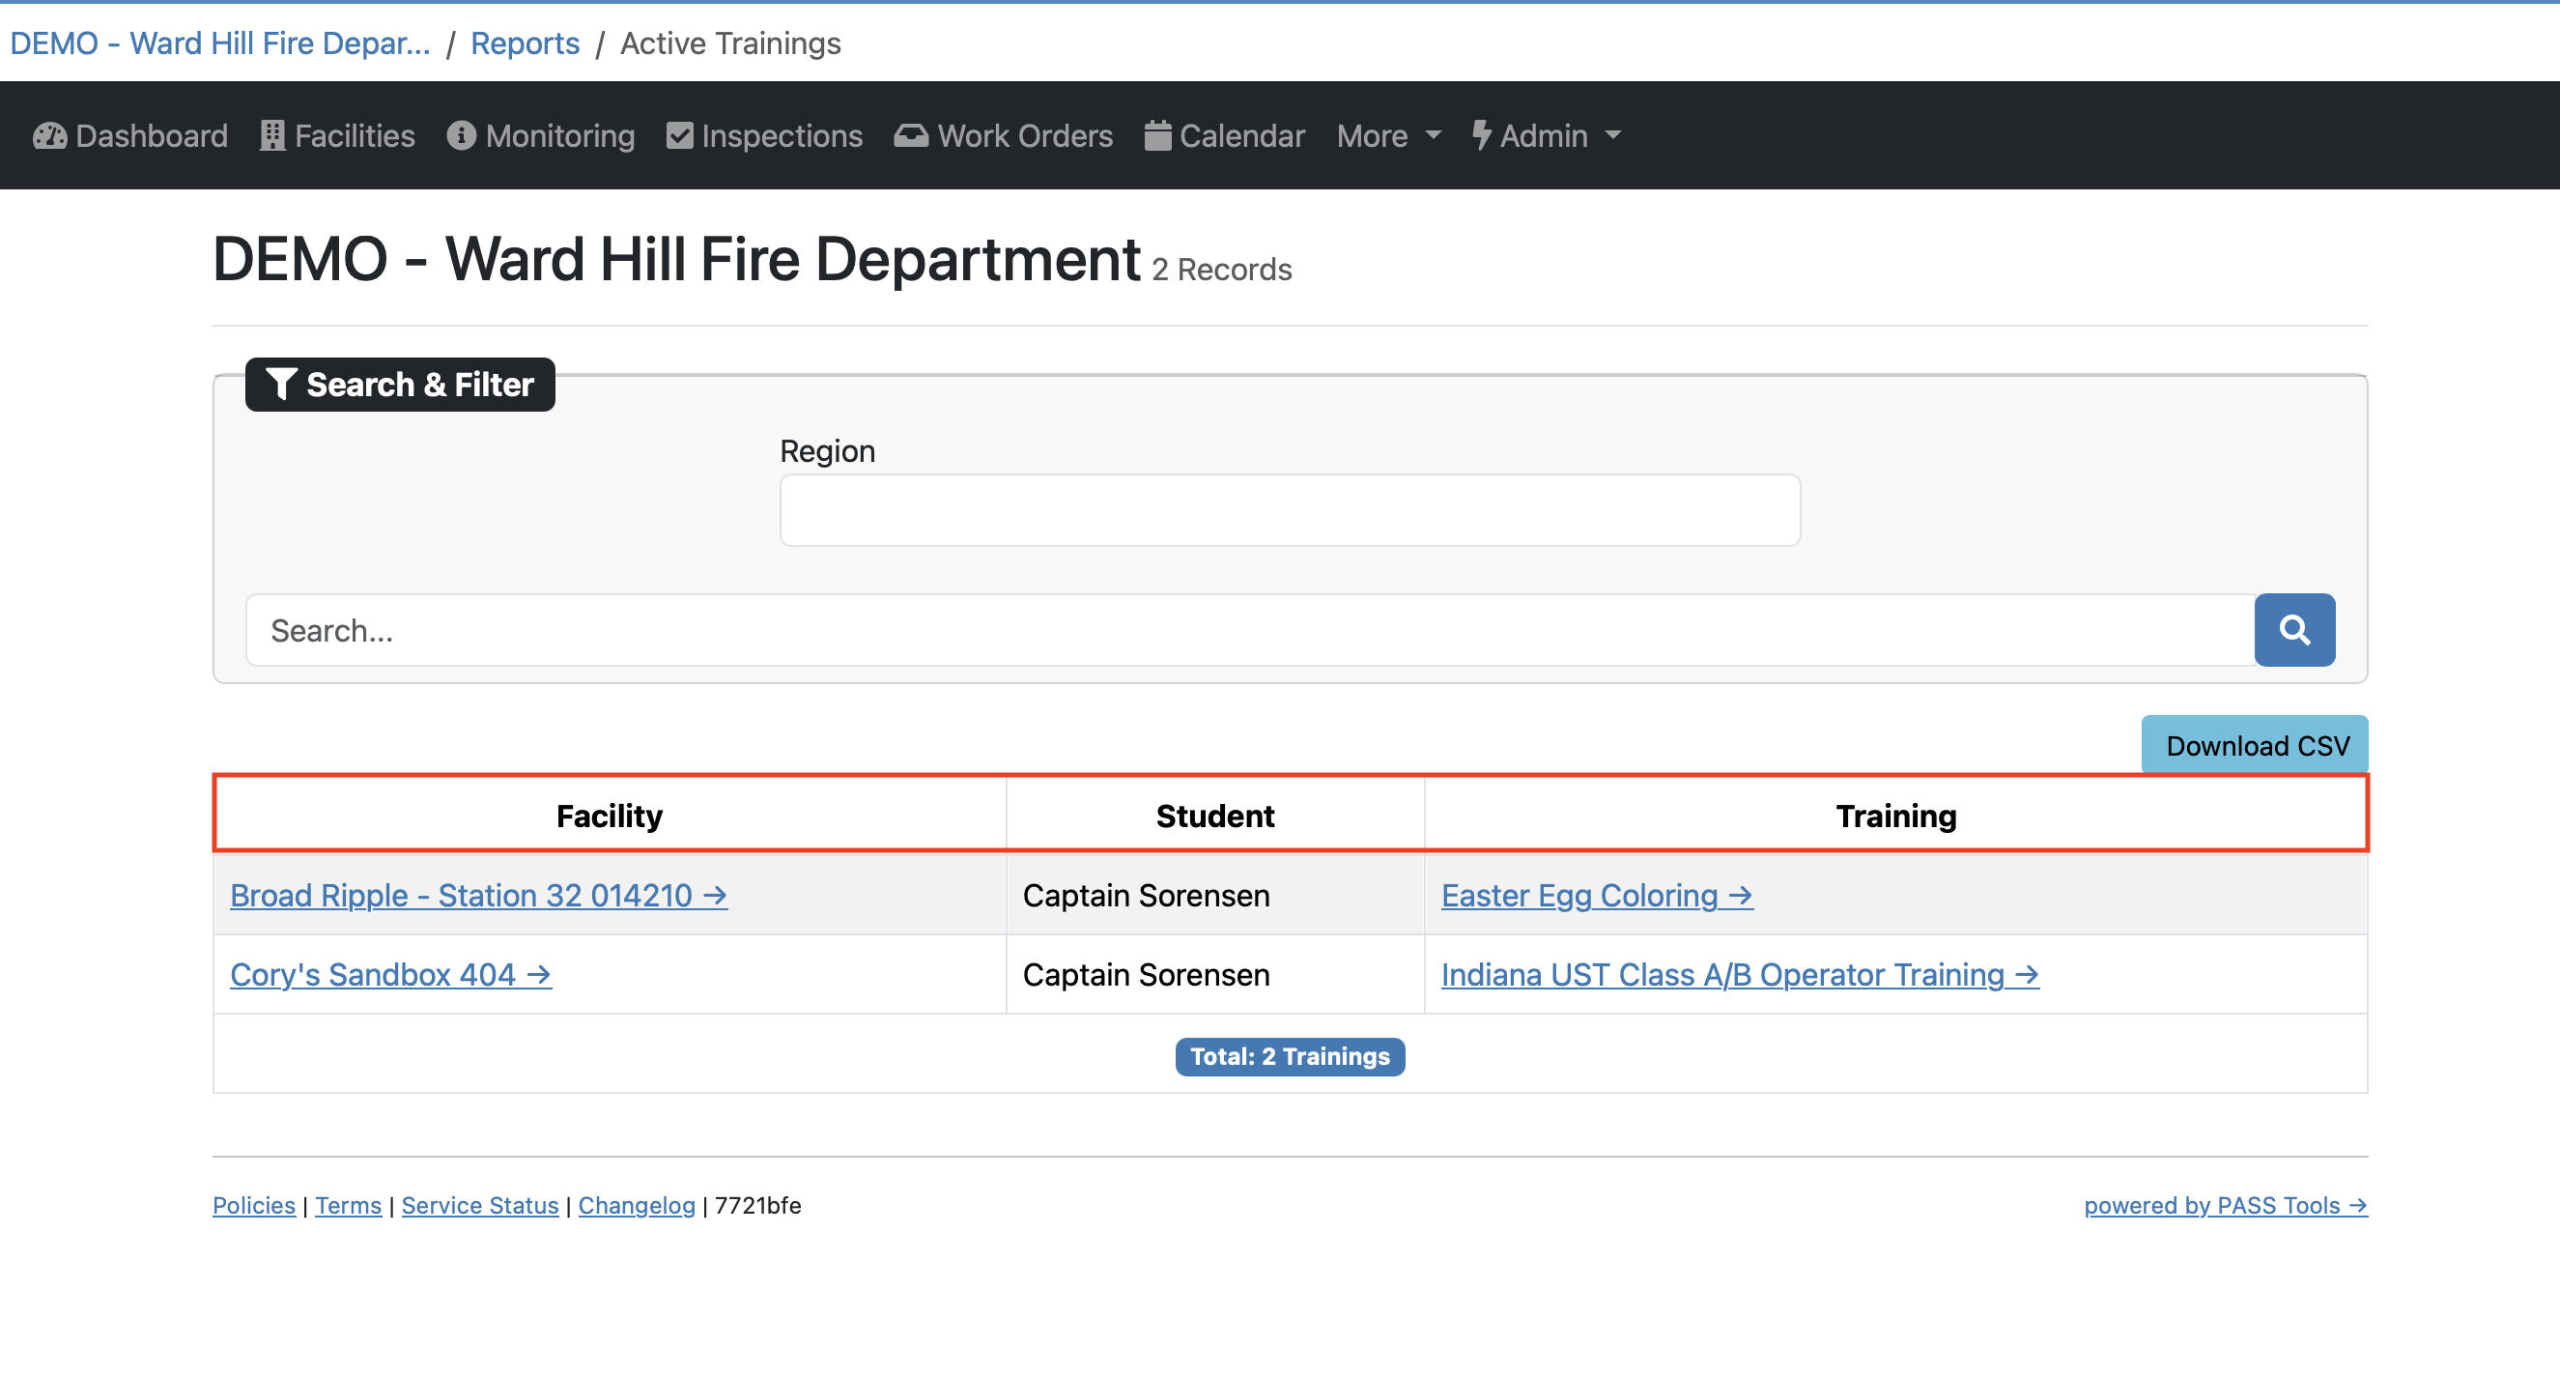Click the Monitoring info circle icon
Screen dimensions: 2560x1376
pyautogui.click(x=461, y=135)
